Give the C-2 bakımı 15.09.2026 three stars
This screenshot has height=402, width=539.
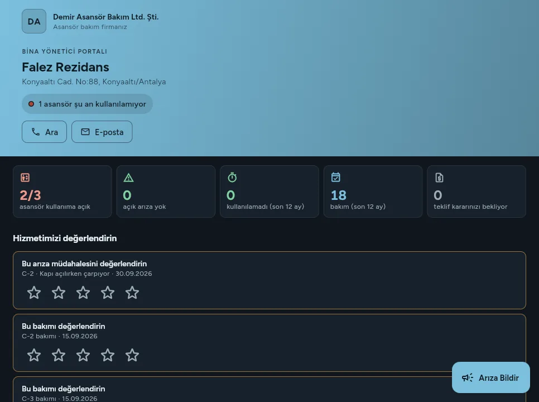(83, 355)
